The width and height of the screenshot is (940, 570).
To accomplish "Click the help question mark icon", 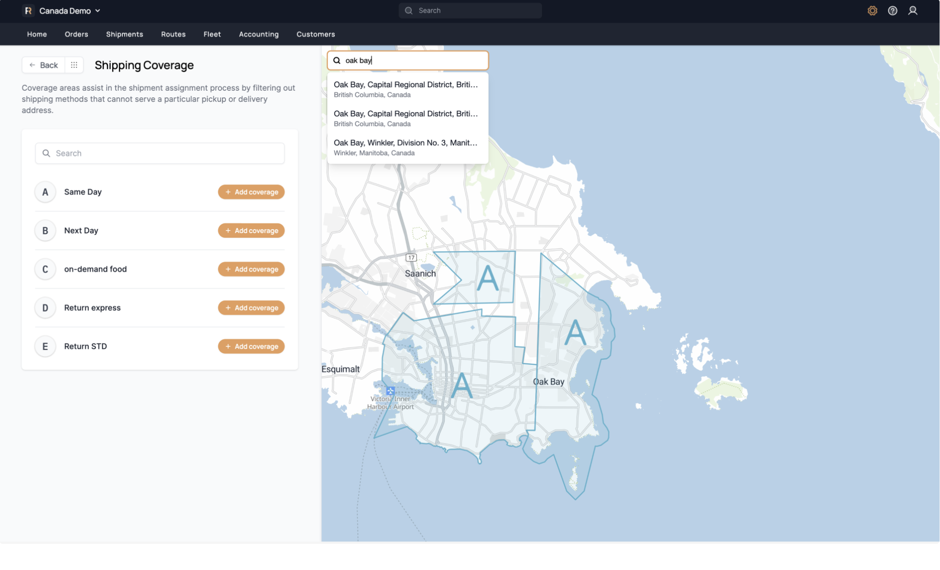I will point(892,11).
